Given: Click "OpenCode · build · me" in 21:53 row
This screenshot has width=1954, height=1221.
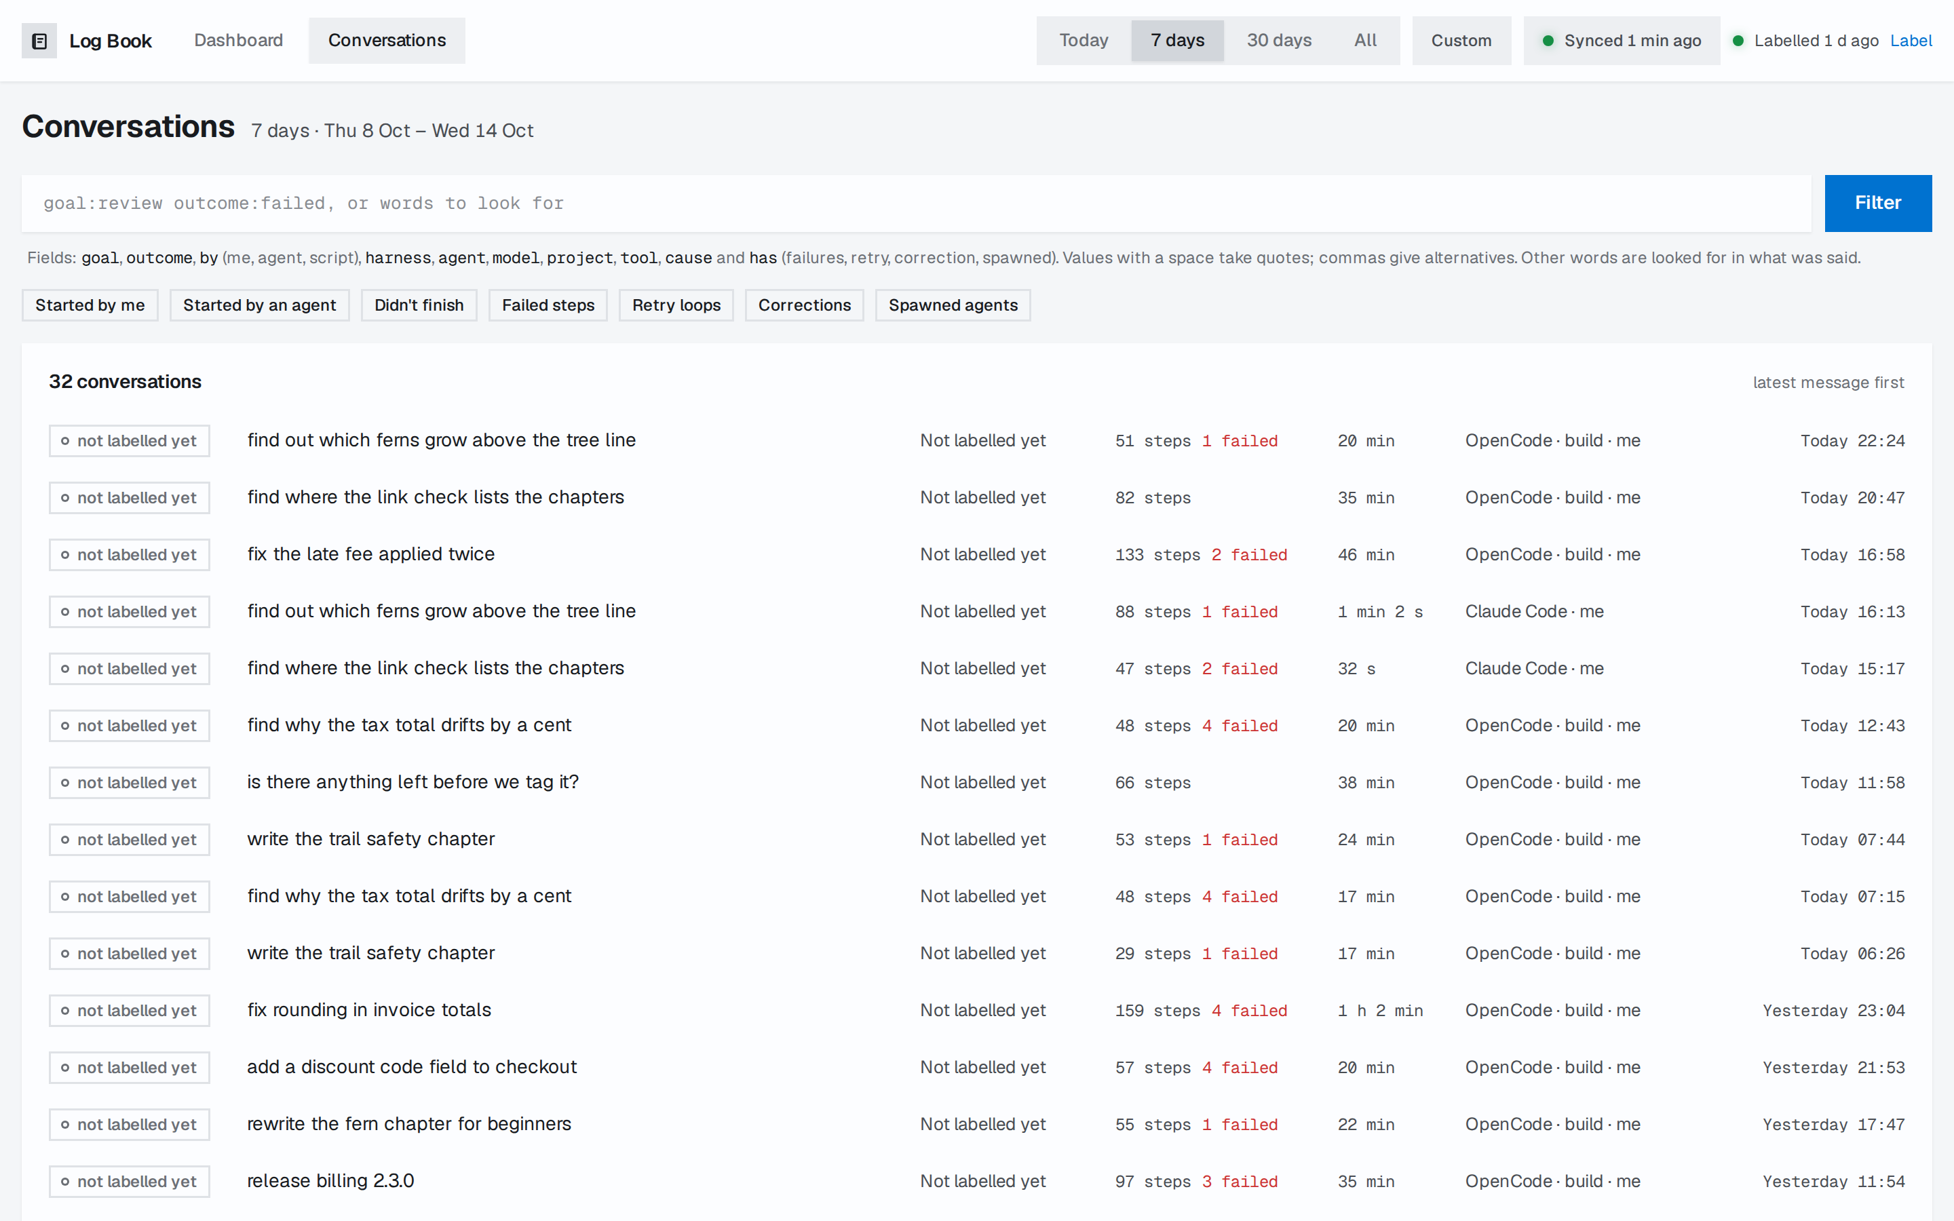Looking at the screenshot, I should pyautogui.click(x=1553, y=1068).
